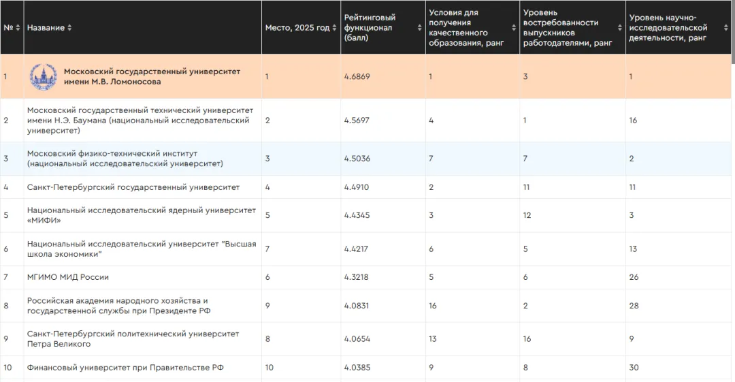Open Финансовый университет при Правительстве РФ
The width and height of the screenshot is (735, 382).
(x=125, y=368)
